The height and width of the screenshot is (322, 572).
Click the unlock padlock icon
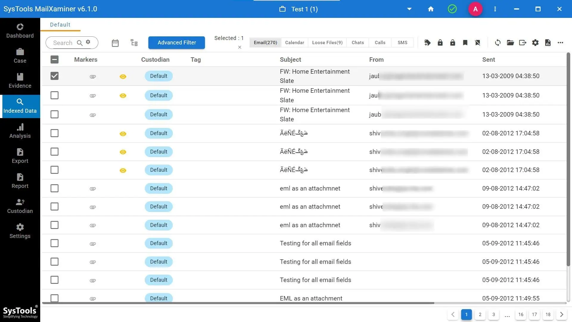pyautogui.click(x=453, y=43)
